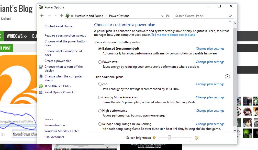Select Kế hoặc năng lượng Chế độ Gaming plan
Viewport: 258px width, 150px height.
(100, 124)
